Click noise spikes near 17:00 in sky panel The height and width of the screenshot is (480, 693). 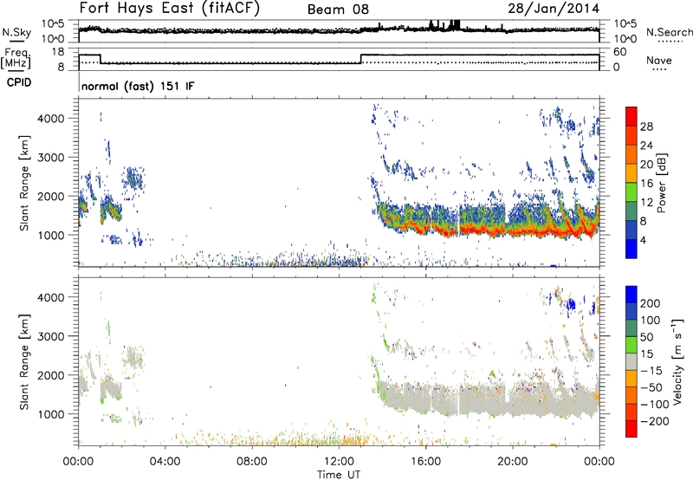click(454, 24)
